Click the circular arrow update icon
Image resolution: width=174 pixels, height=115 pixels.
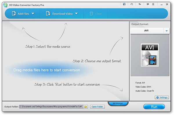tap(132, 4)
